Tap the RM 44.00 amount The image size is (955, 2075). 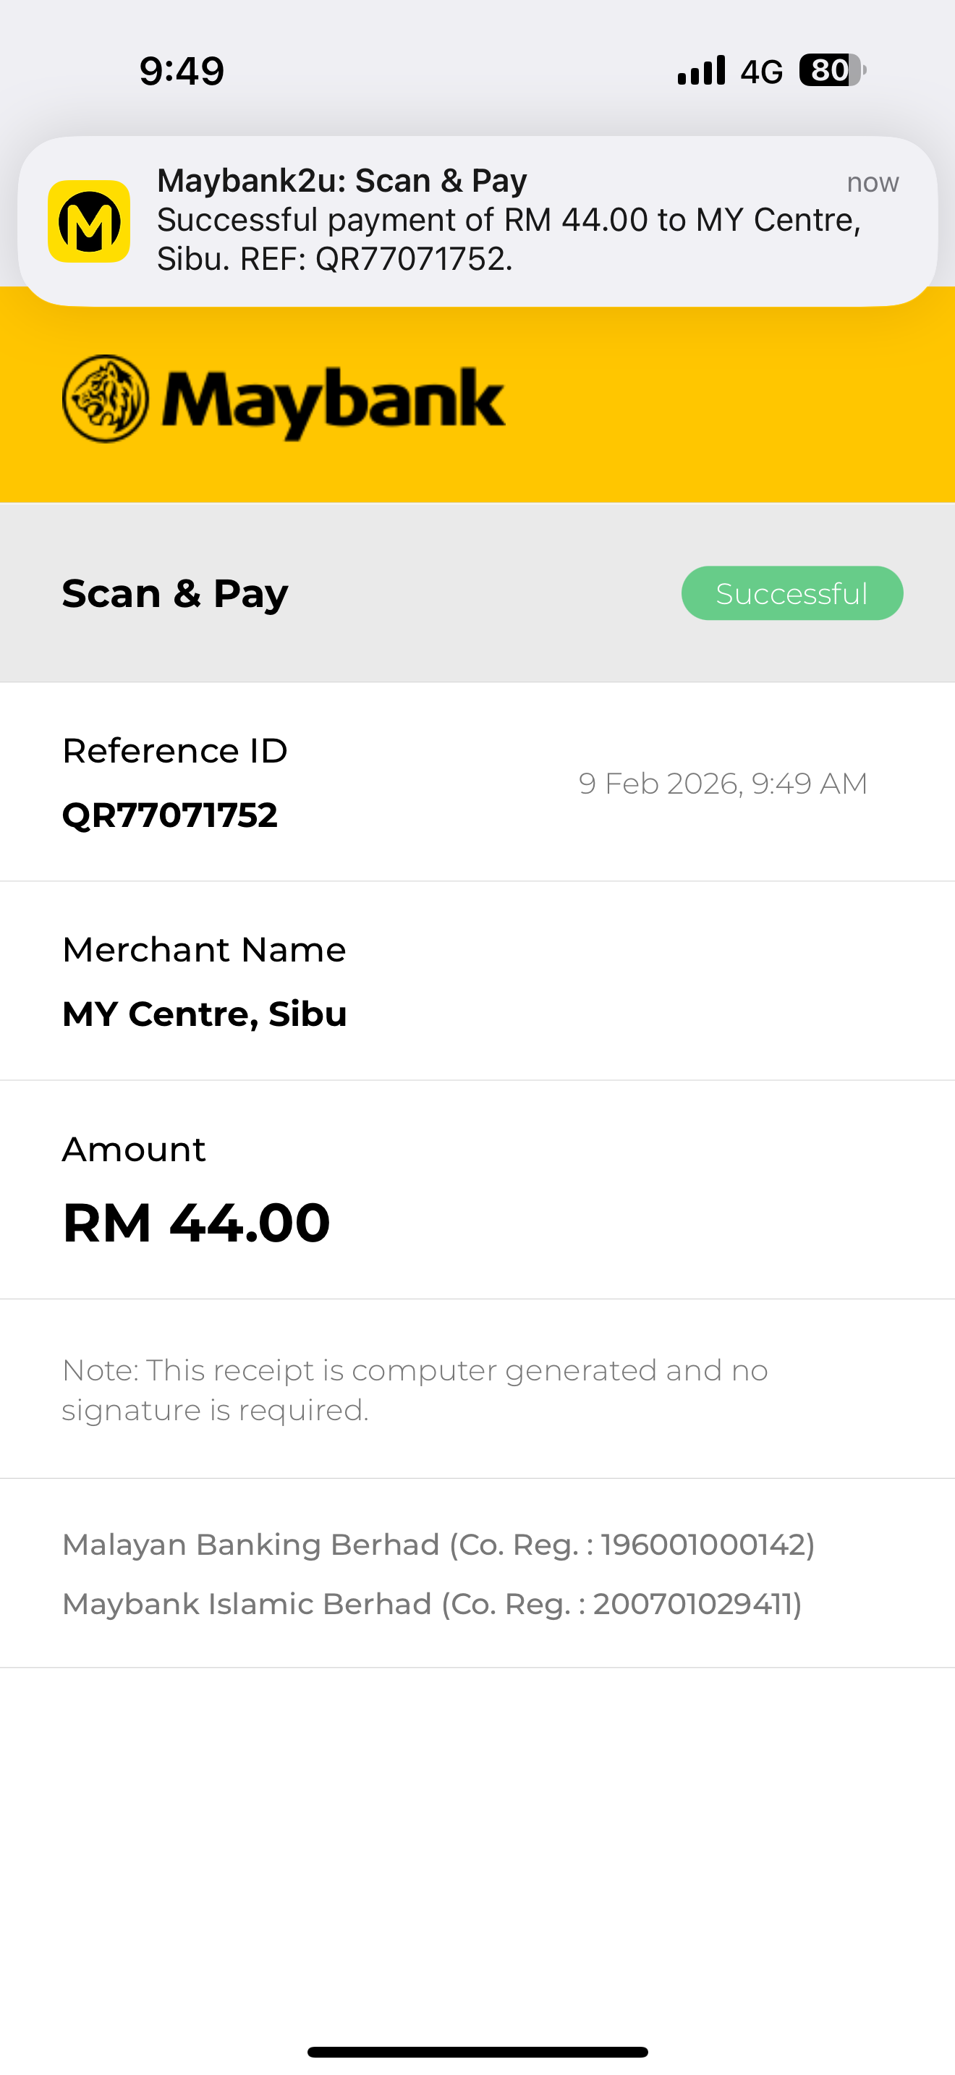click(197, 1223)
